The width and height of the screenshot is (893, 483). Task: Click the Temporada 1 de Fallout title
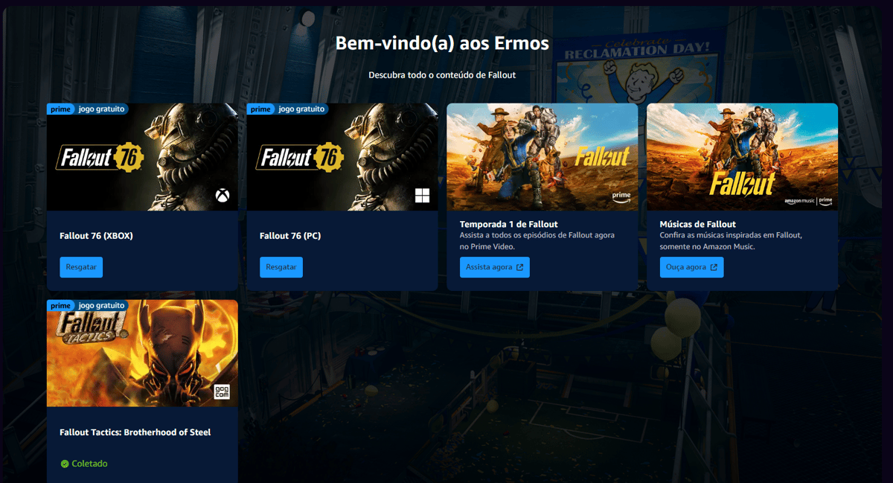pos(509,224)
